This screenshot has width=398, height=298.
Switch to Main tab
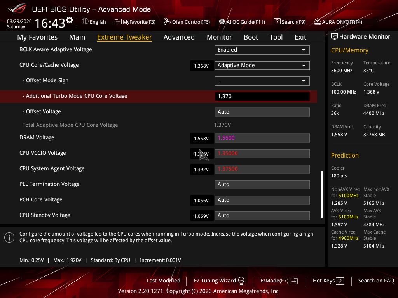[77, 37]
